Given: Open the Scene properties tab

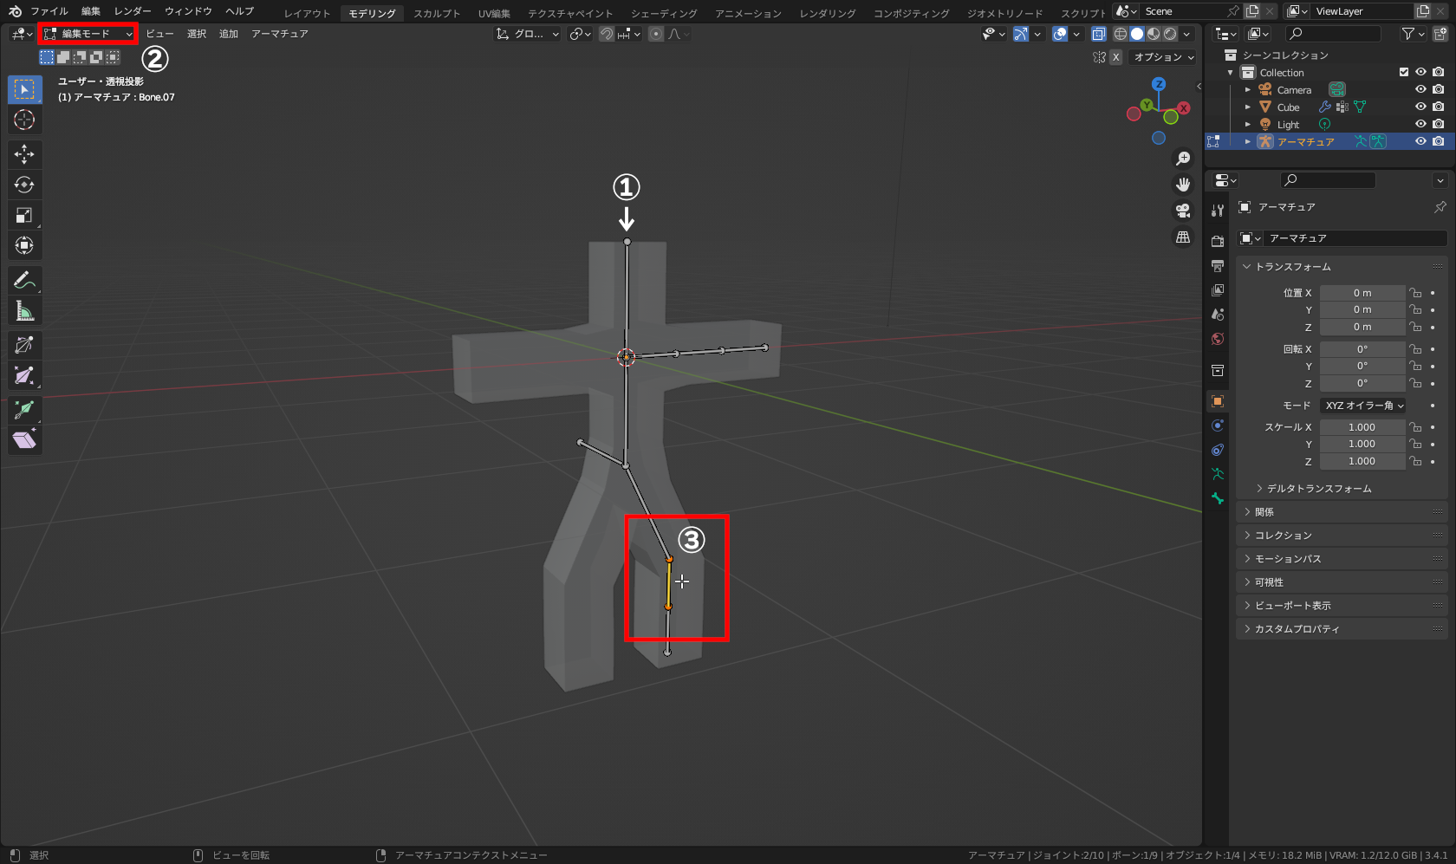Looking at the screenshot, I should (1218, 314).
